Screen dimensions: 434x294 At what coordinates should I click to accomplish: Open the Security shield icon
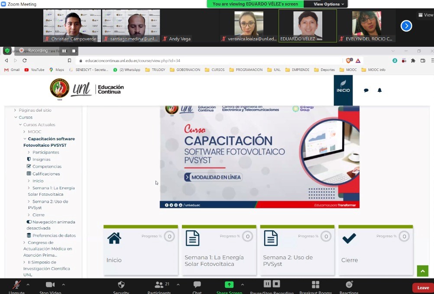(x=121, y=284)
